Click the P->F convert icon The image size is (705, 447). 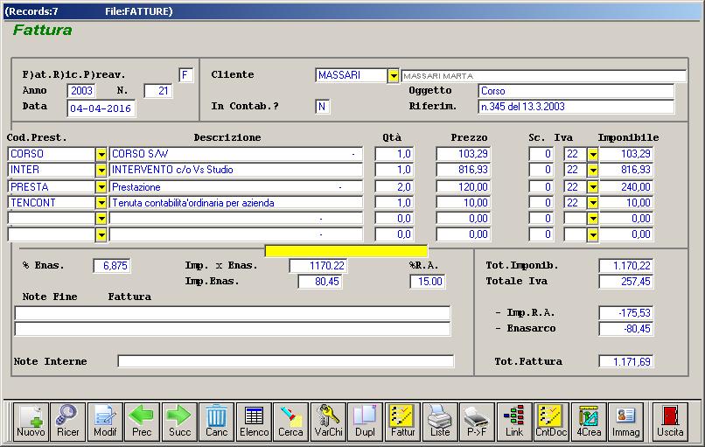tap(477, 422)
